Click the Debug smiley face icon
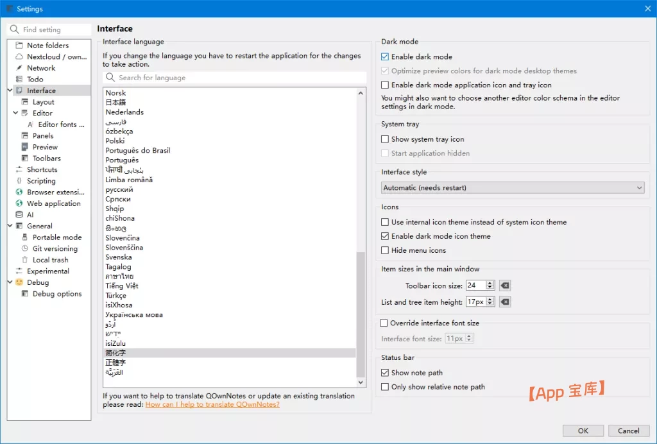657x444 pixels. coord(19,282)
